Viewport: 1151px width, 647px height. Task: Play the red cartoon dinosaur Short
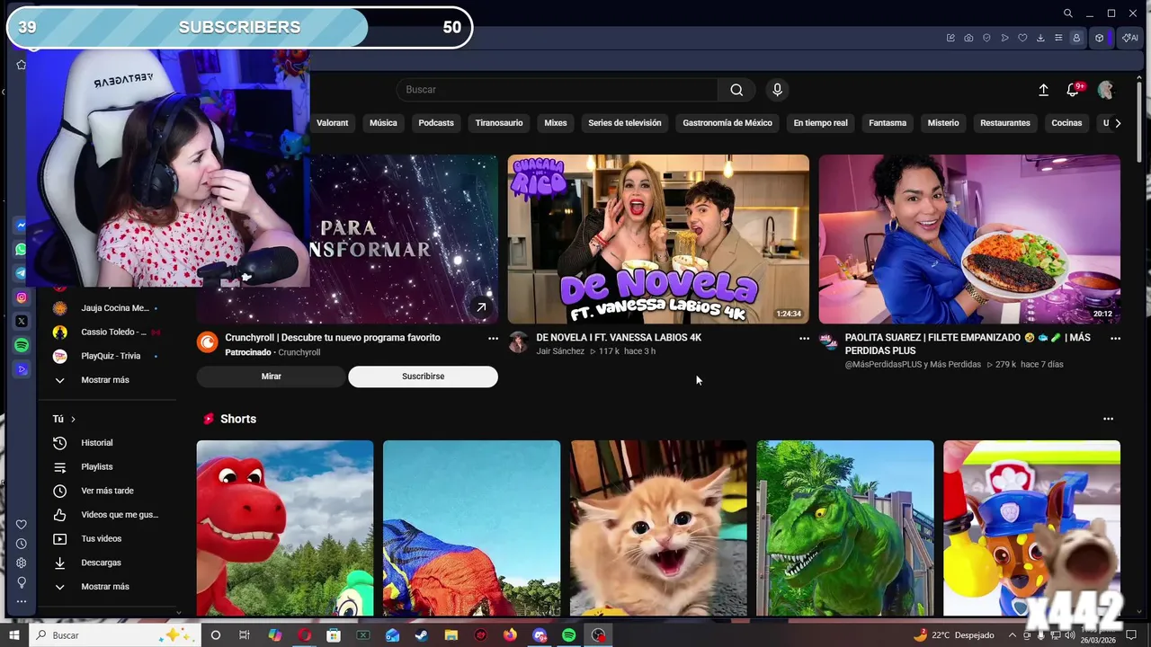pyautogui.click(x=285, y=528)
